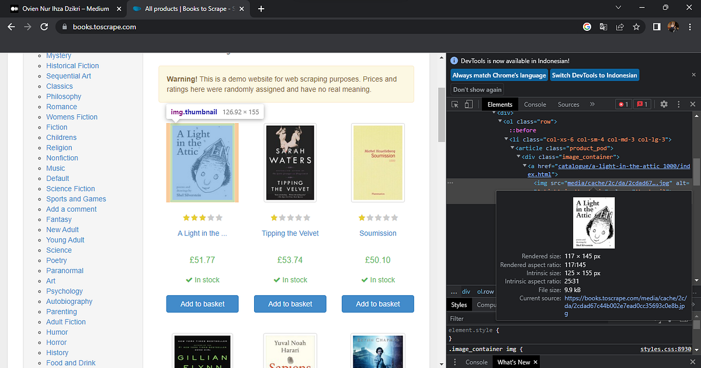Enable the inspect element picker mode
The width and height of the screenshot is (701, 368).
[454, 104]
